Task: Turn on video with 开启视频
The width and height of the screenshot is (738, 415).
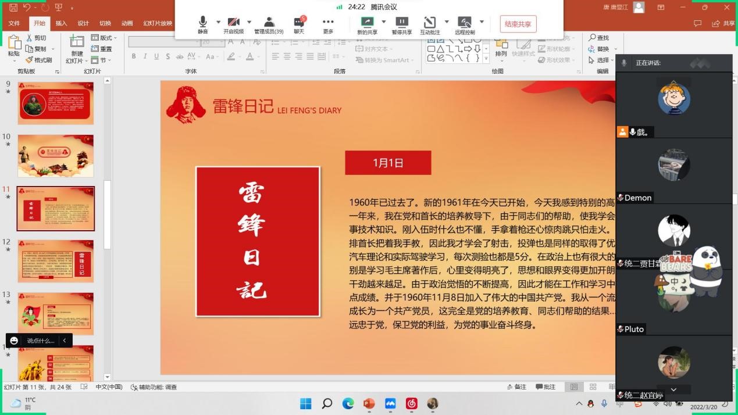Action: [234, 25]
